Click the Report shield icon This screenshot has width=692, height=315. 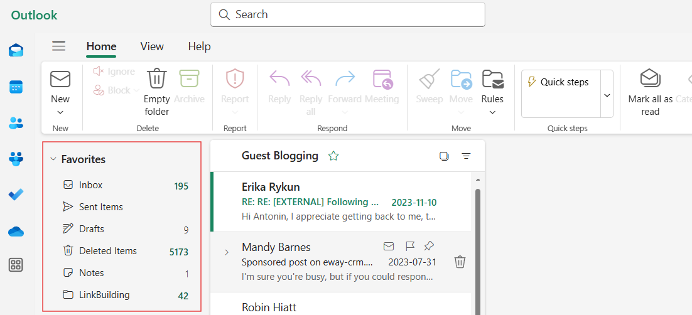tap(235, 78)
